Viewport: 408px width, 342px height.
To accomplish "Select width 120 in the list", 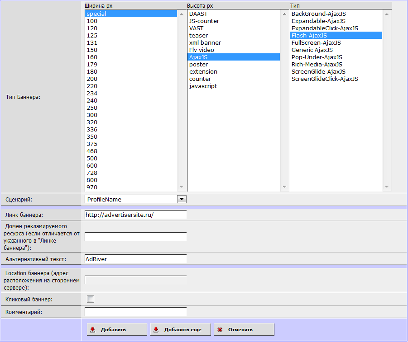I will pos(131,28).
